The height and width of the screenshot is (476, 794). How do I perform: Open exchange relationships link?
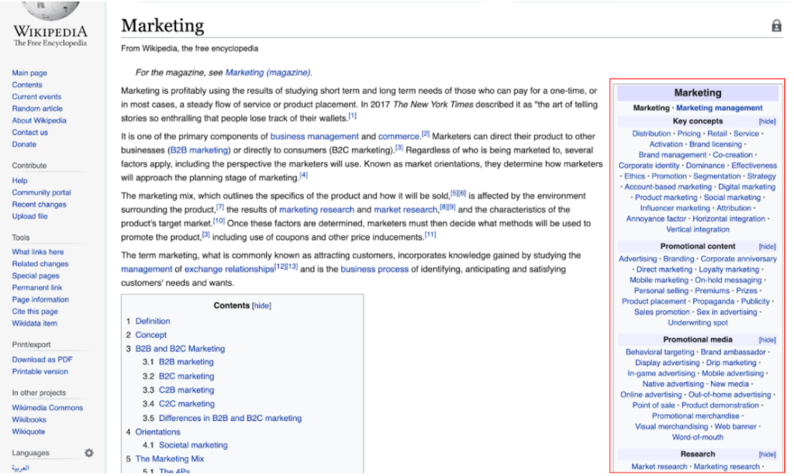click(229, 269)
